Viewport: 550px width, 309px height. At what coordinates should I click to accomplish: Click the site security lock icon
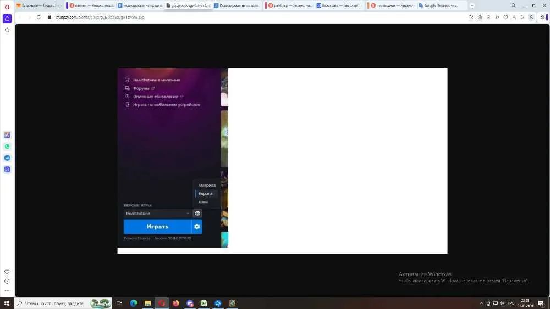tap(50, 17)
